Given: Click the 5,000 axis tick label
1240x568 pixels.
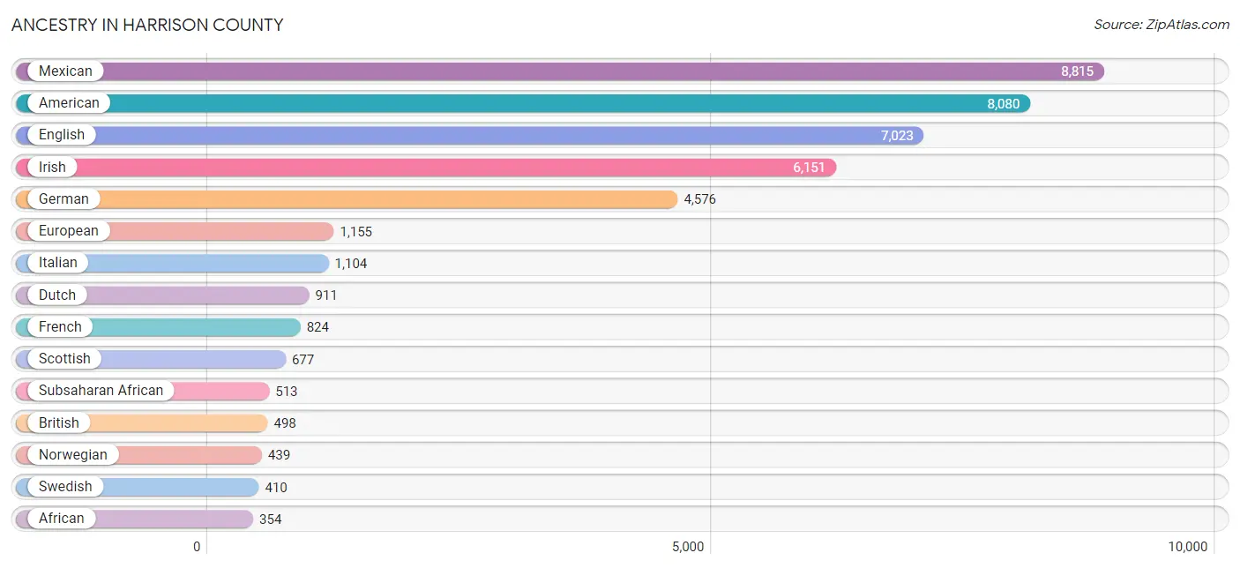Looking at the screenshot, I should coord(688,547).
